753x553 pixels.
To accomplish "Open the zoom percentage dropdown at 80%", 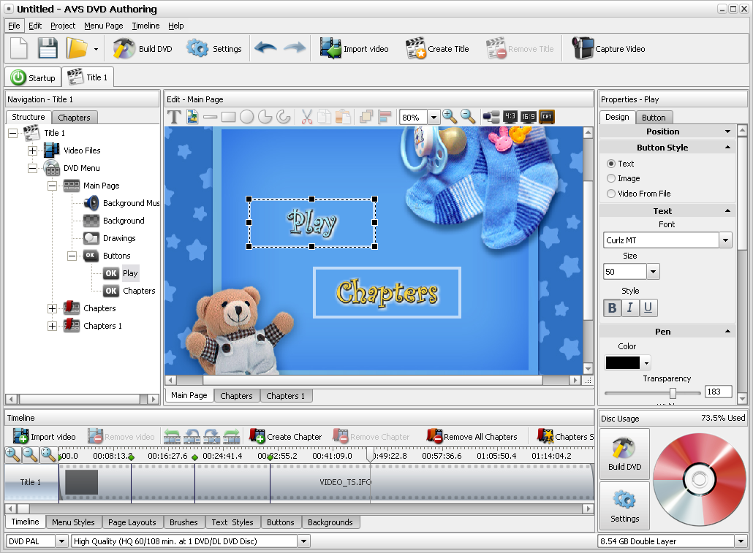I will click(x=434, y=117).
